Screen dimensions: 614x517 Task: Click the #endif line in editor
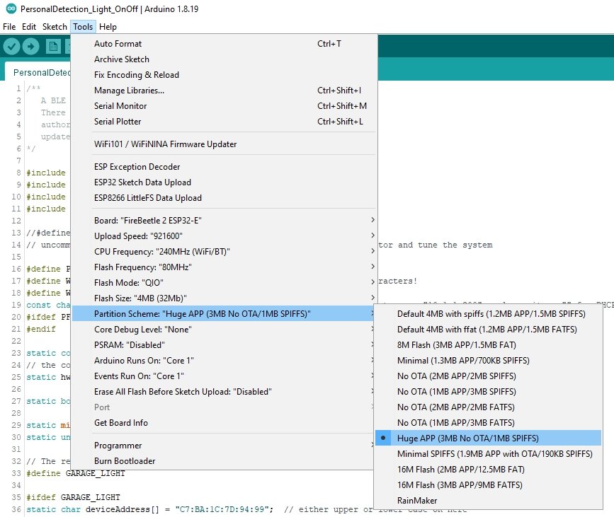[x=41, y=330]
